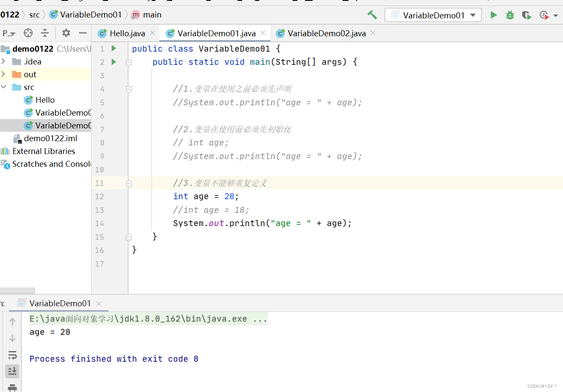Screen dimensions: 563x392
Task: Click the commented '//int age = 10;' line
Action: pyautogui.click(x=211, y=210)
